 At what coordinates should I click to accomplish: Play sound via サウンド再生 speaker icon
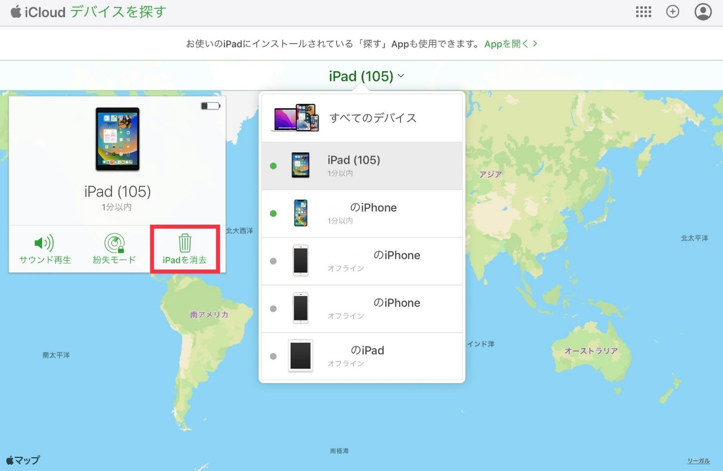(x=44, y=243)
